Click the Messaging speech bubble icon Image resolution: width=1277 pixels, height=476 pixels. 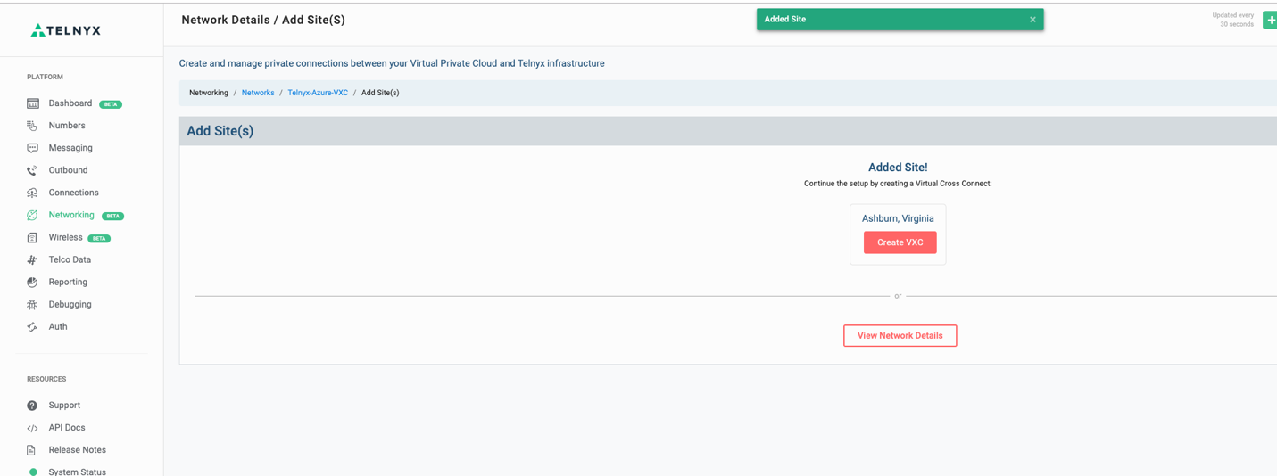tap(32, 148)
